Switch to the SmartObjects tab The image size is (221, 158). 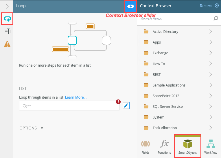point(187,146)
